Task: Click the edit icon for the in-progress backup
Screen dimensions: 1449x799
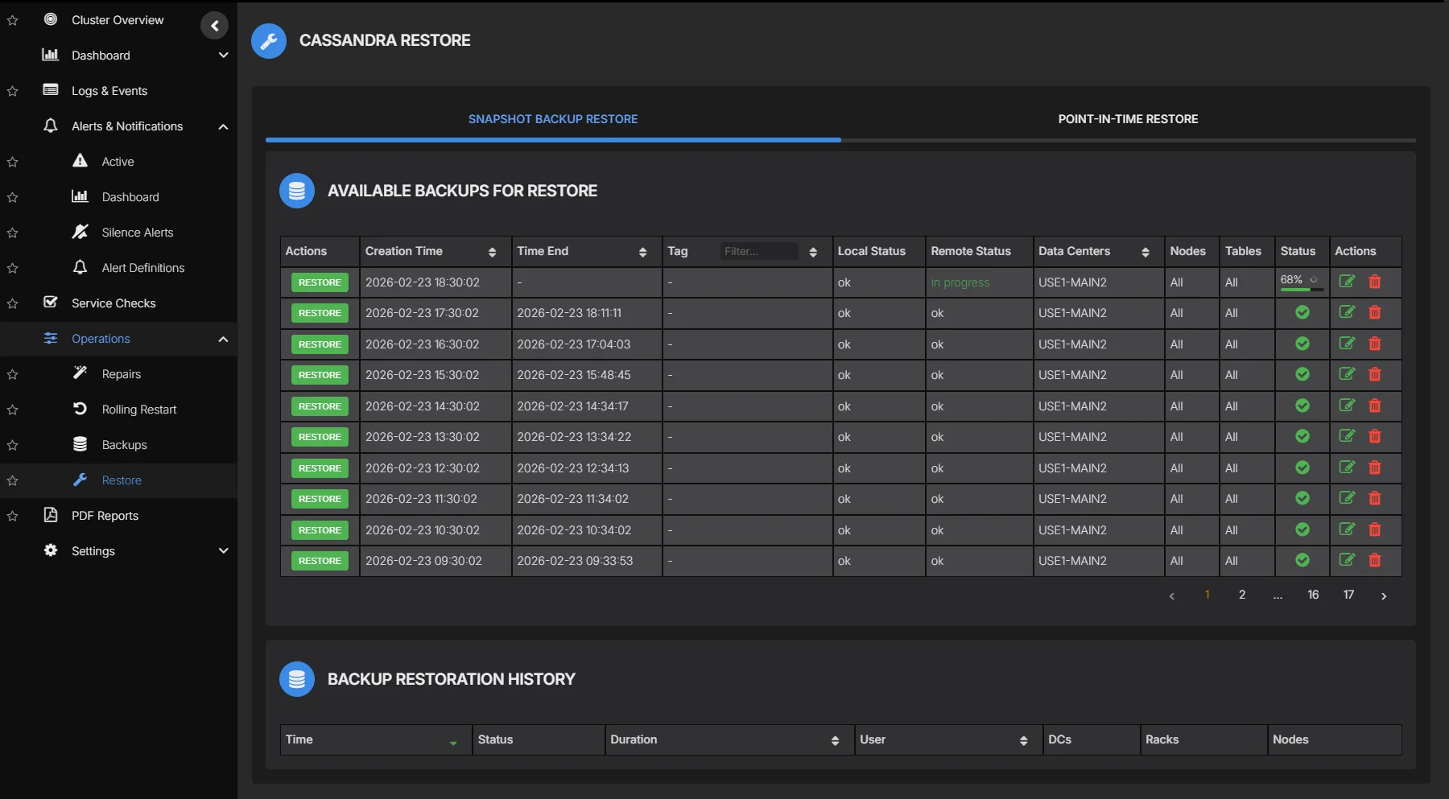Action: 1347,282
